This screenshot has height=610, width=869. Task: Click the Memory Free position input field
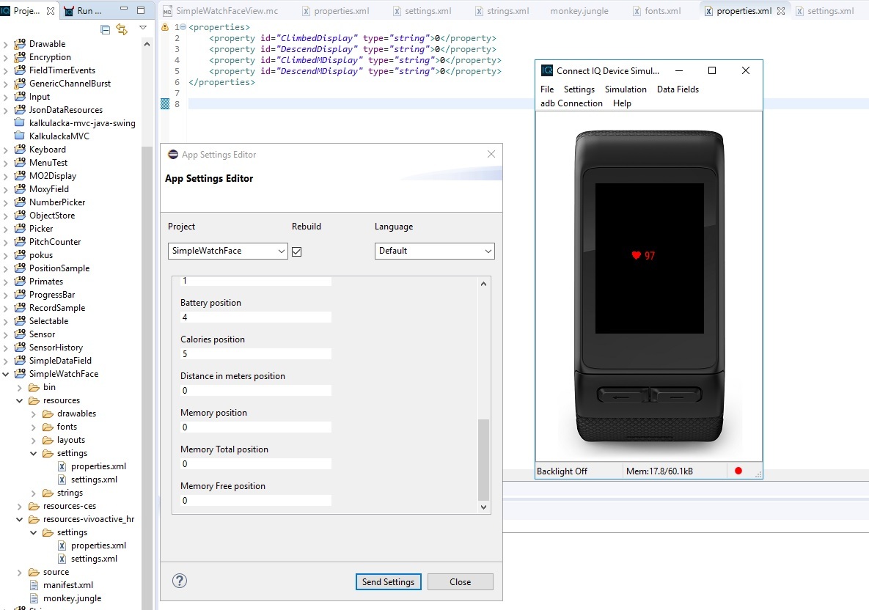pyautogui.click(x=255, y=500)
